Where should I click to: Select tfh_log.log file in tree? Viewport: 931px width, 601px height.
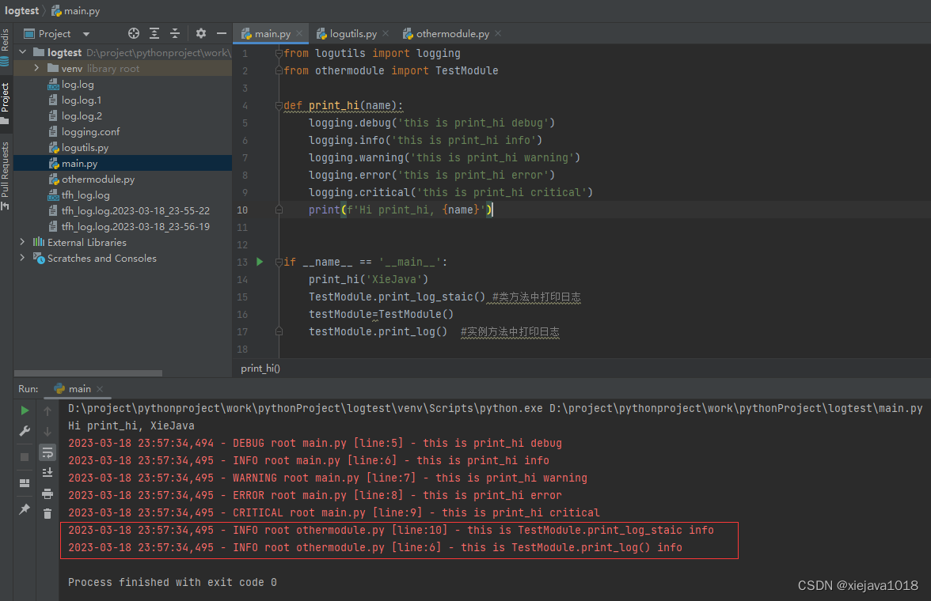[x=85, y=195]
